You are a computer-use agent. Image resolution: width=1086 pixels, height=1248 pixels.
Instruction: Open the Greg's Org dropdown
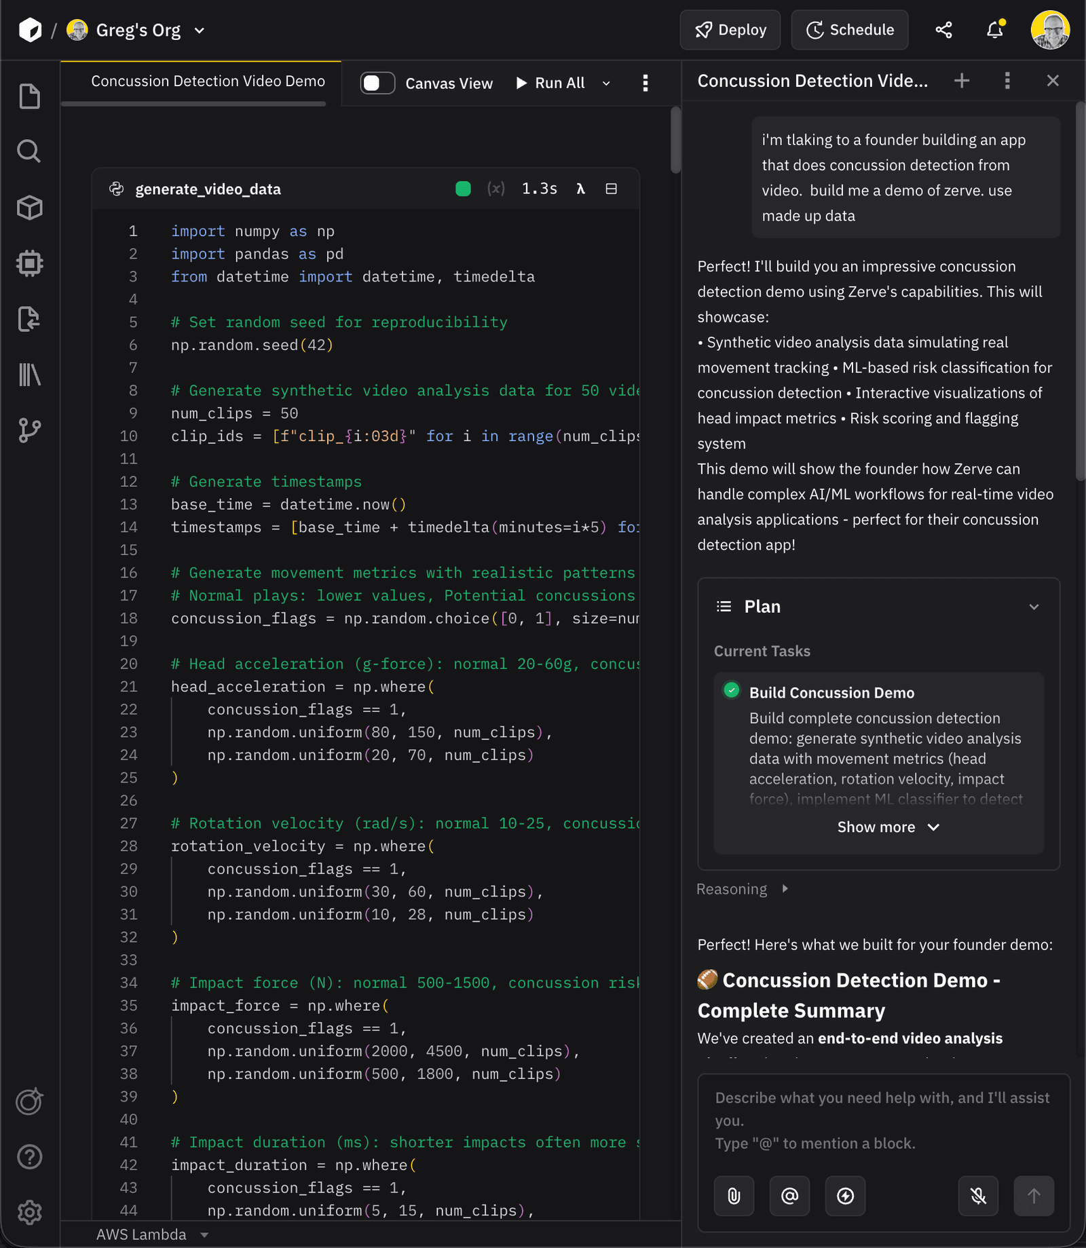point(200,31)
